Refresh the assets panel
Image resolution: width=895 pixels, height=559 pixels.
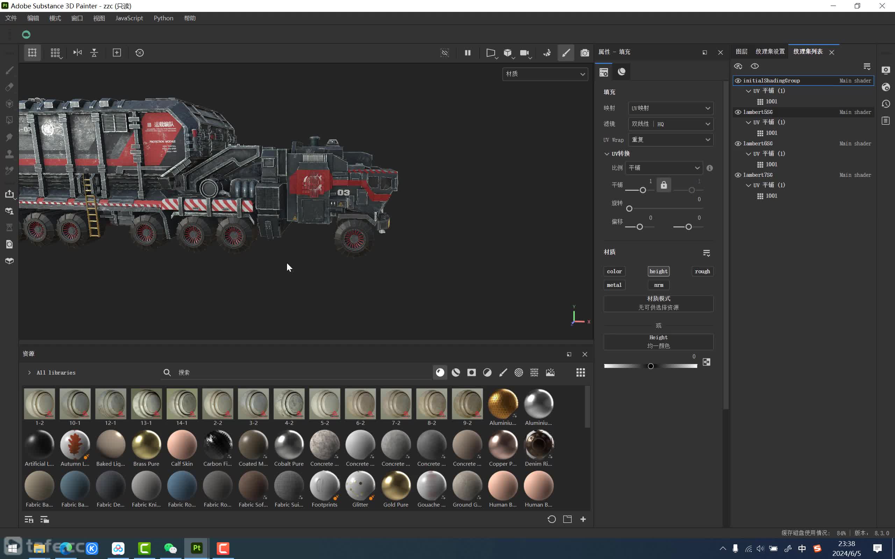click(x=551, y=519)
